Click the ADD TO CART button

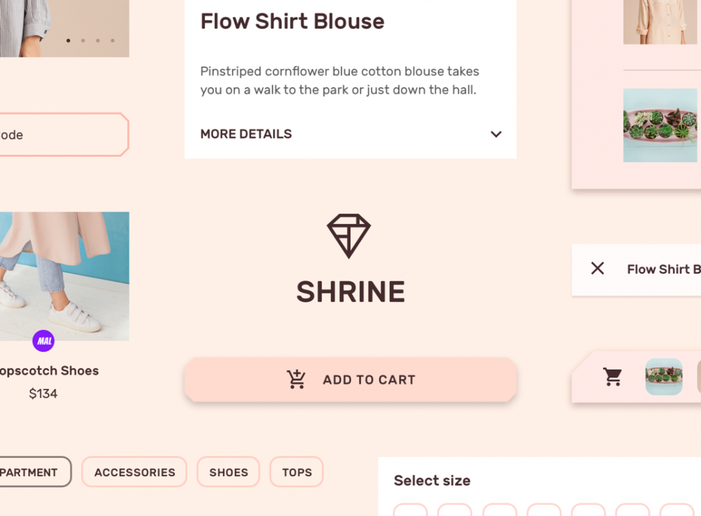pos(350,380)
